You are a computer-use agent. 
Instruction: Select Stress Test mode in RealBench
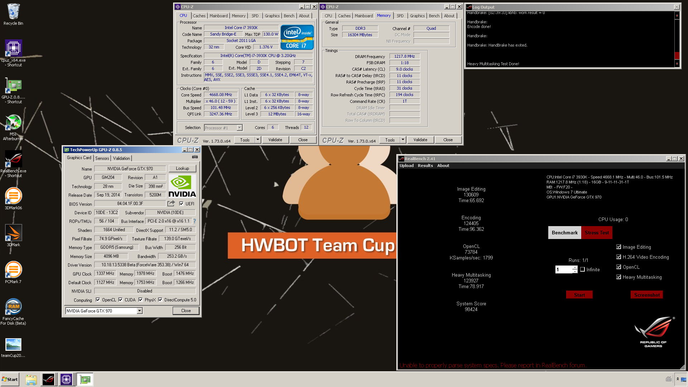[x=597, y=233]
